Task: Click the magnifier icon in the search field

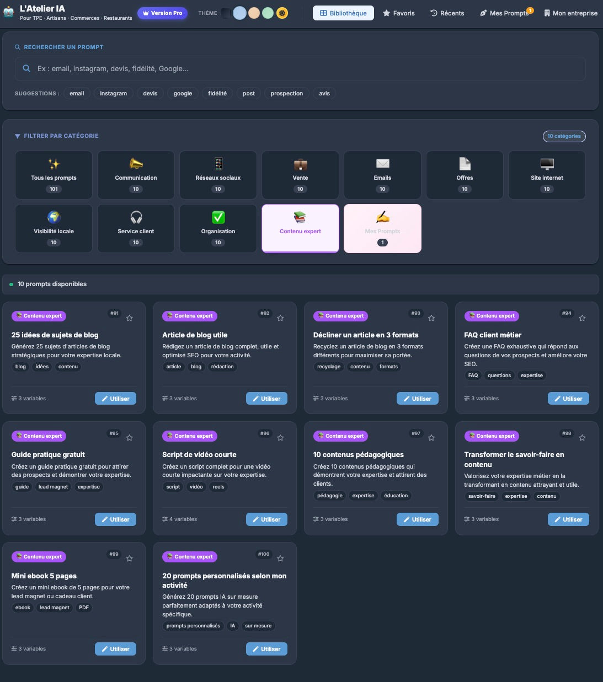Action: click(26, 68)
